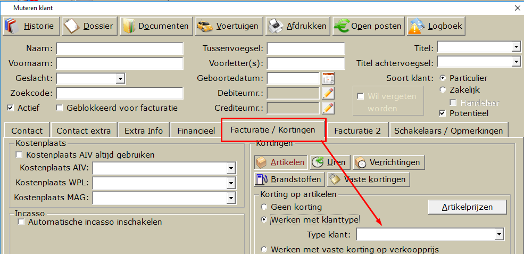Image resolution: width=524 pixels, height=254 pixels.
Task: Click Afdrukken printer button
Action: pos(298,26)
